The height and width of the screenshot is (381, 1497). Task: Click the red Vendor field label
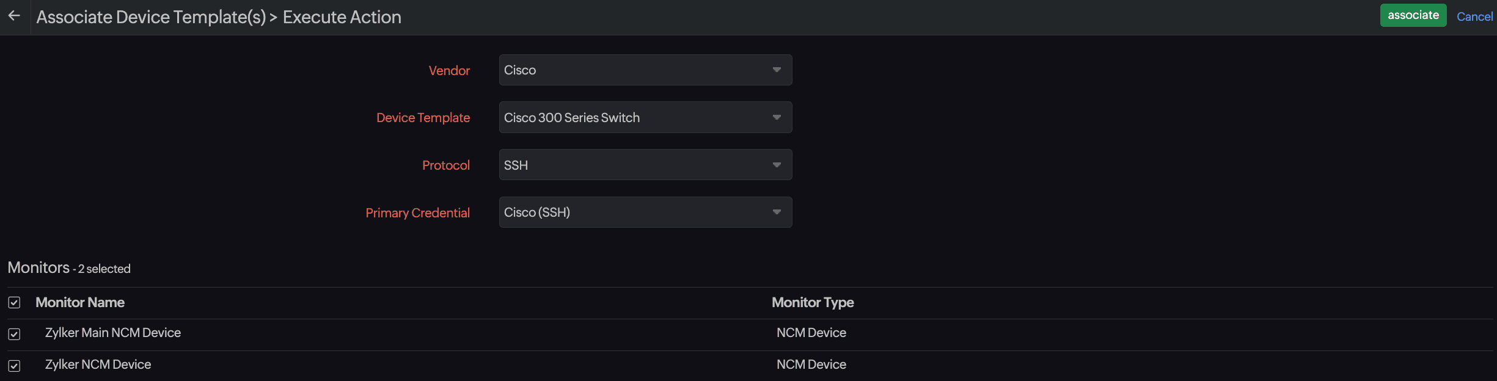pyautogui.click(x=449, y=71)
